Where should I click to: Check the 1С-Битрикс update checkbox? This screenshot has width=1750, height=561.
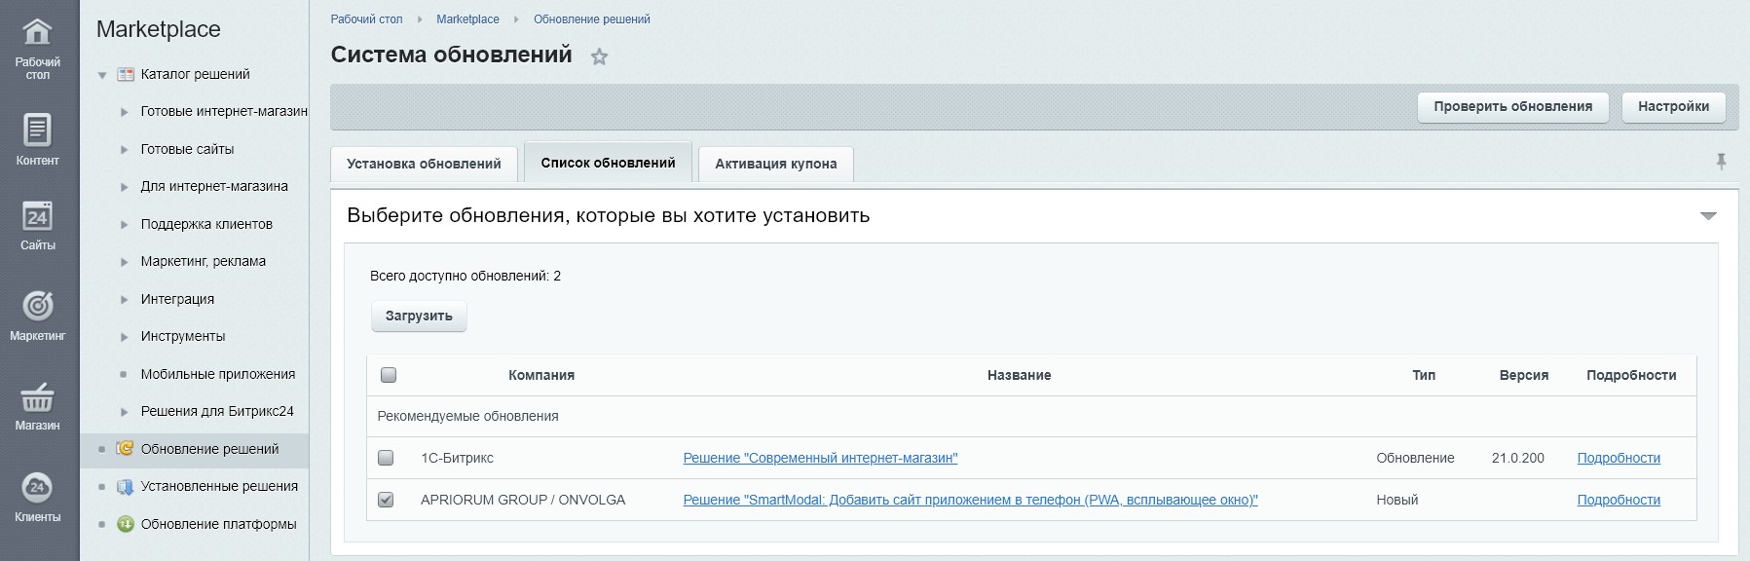coord(386,458)
